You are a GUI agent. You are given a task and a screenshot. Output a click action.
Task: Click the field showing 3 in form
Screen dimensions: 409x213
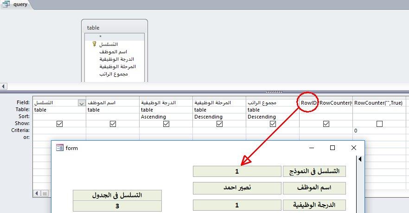pos(117,206)
